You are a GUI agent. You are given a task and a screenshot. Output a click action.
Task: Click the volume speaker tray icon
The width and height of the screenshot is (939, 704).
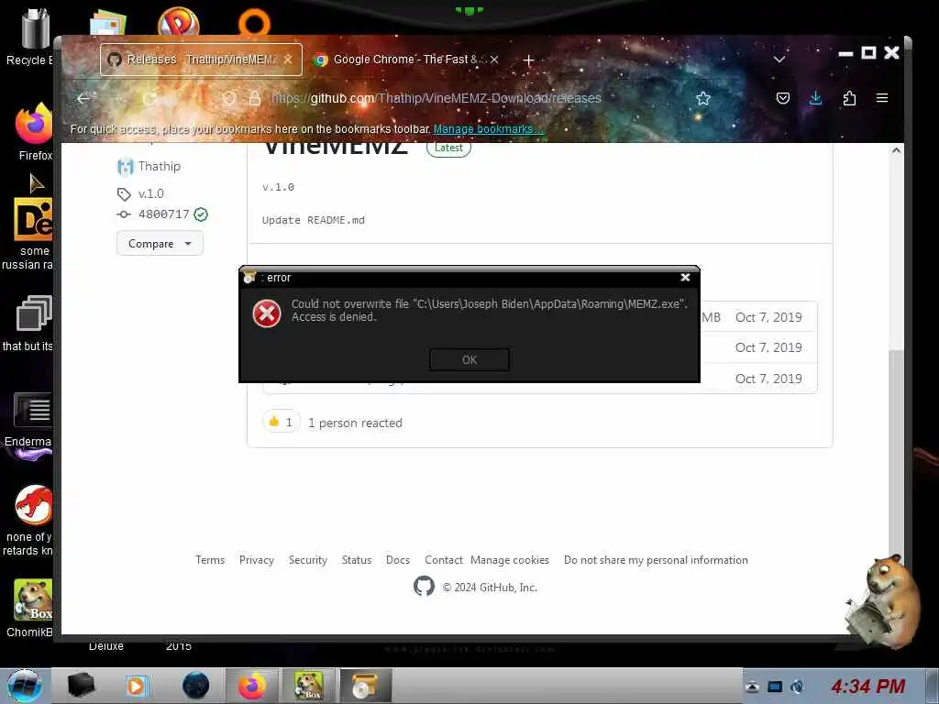point(797,687)
